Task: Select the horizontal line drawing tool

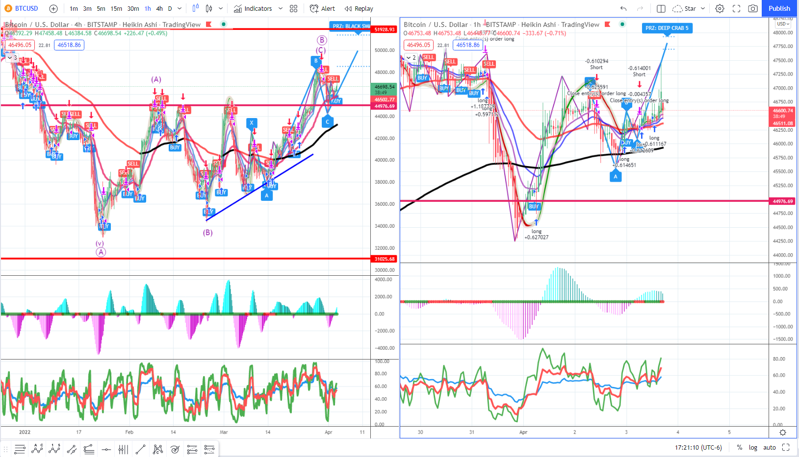Action: (106, 449)
